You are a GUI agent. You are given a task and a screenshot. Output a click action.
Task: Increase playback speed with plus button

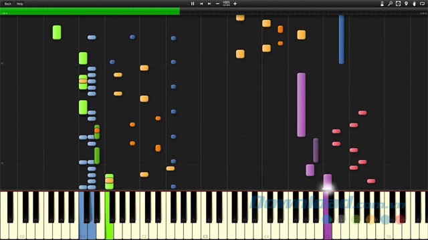(235, 4)
